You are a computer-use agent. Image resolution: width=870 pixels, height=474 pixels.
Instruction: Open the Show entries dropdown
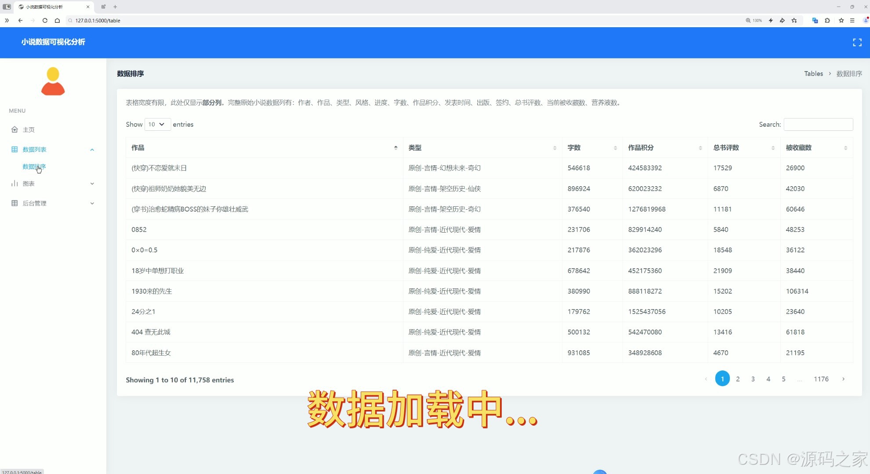pos(157,124)
